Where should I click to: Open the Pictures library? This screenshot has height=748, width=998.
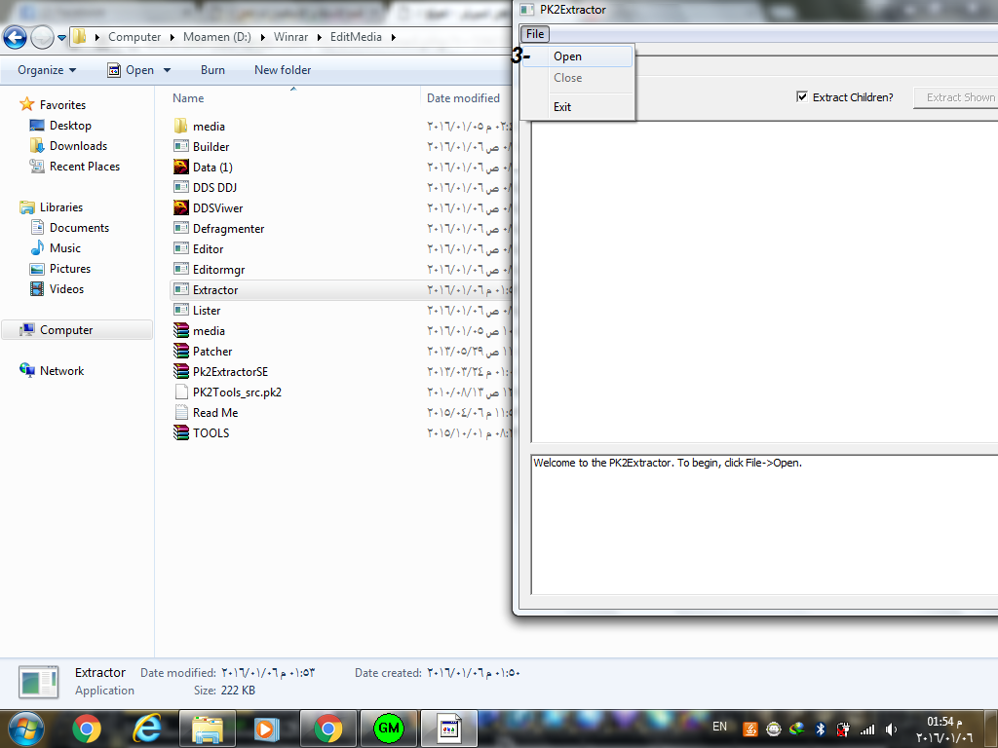pyautogui.click(x=70, y=269)
